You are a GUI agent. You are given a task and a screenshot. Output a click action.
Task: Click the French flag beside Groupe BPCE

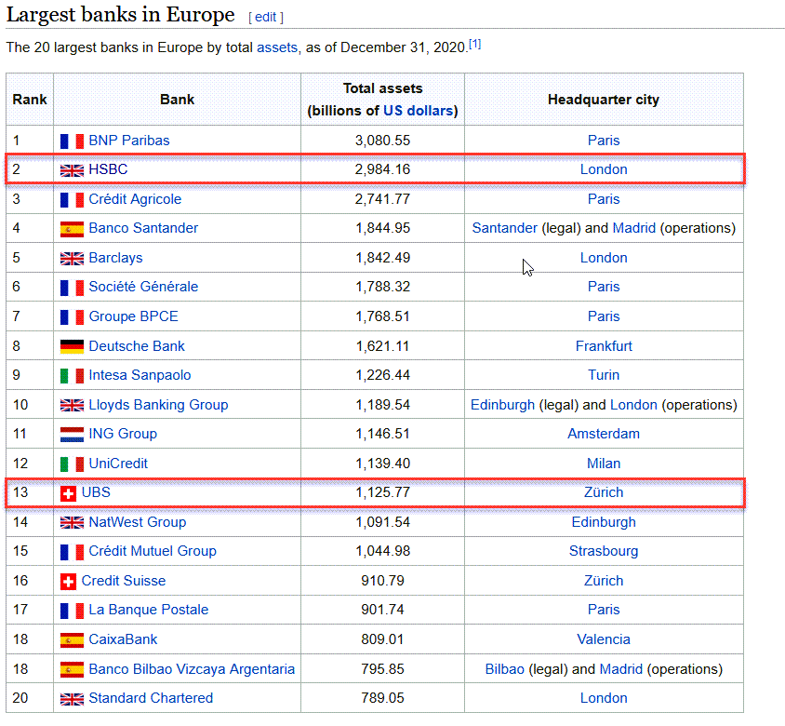72,317
